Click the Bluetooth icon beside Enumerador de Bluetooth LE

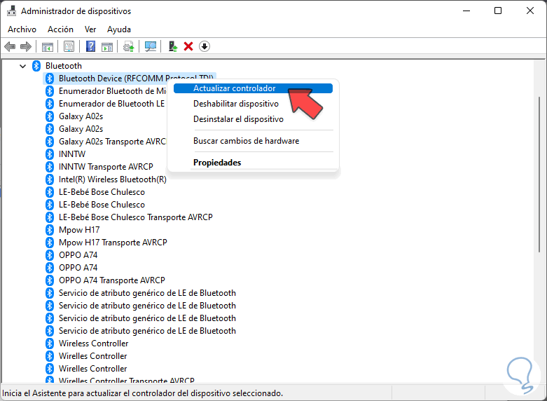50,104
